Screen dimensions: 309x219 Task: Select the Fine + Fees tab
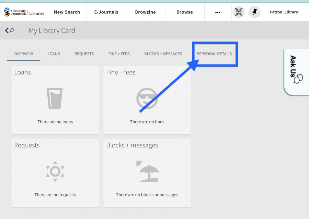tap(119, 54)
